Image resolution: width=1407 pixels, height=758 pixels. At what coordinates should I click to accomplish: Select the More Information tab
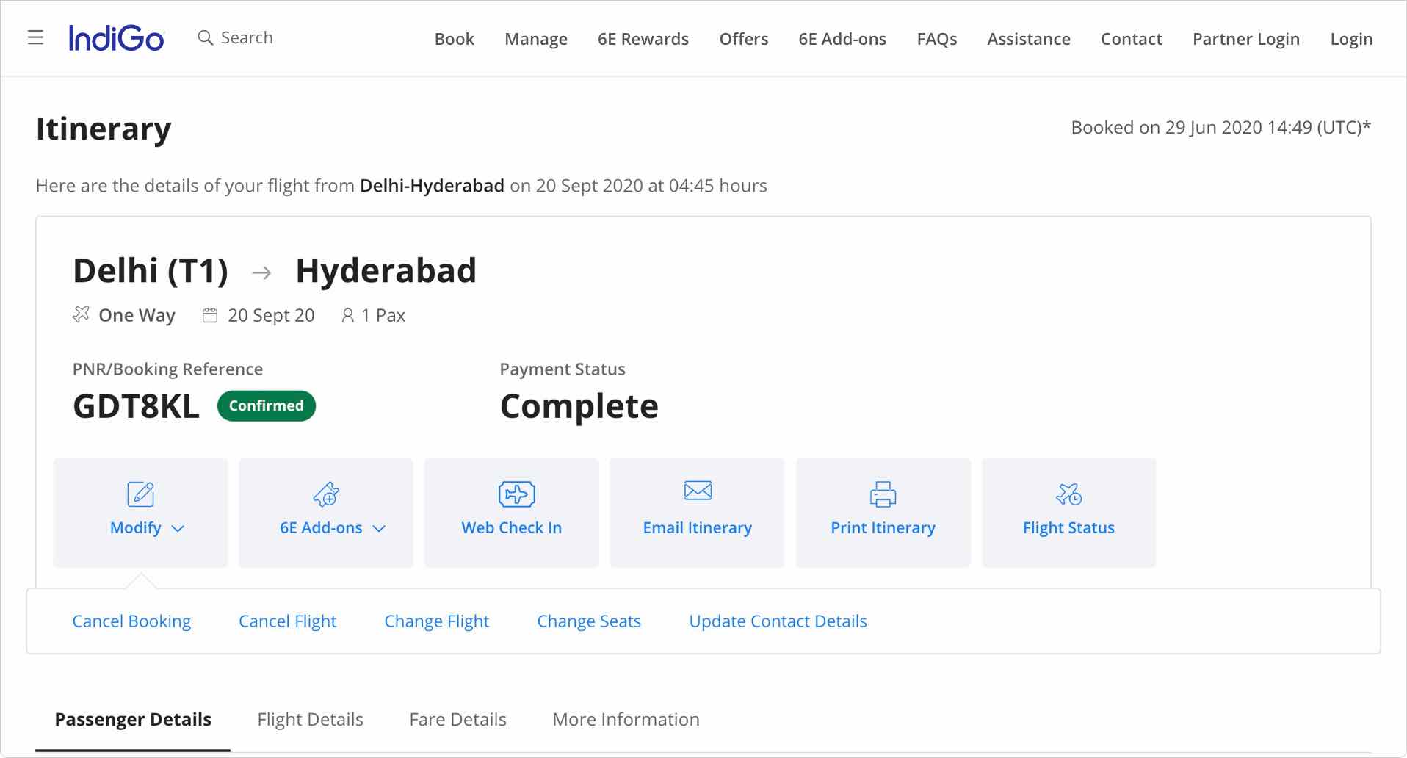click(626, 719)
